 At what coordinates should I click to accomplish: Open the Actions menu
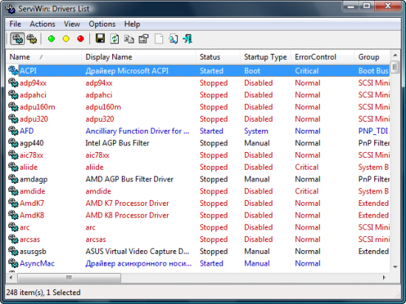pyautogui.click(x=43, y=24)
